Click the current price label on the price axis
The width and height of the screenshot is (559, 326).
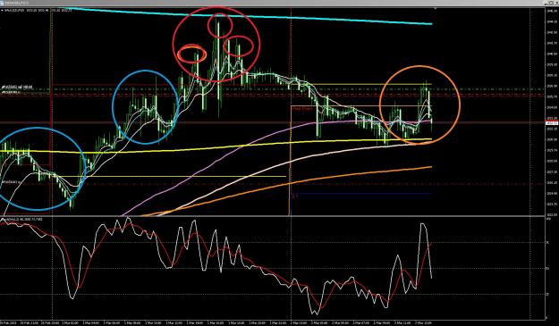pyautogui.click(x=552, y=123)
